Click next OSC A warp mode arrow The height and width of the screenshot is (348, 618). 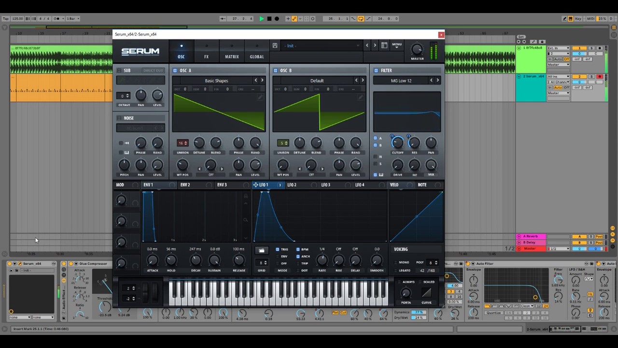pos(222,169)
